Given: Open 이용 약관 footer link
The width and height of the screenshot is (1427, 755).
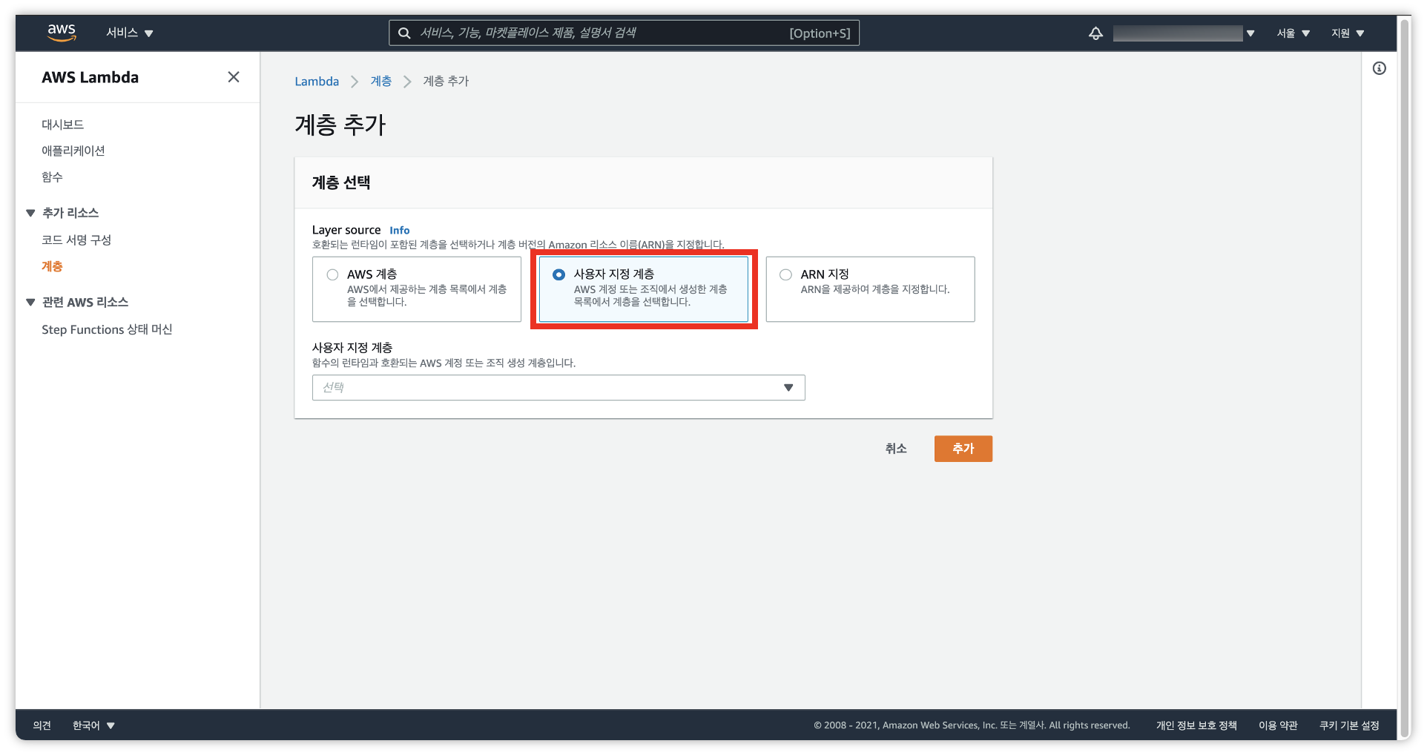Looking at the screenshot, I should coord(1278,725).
